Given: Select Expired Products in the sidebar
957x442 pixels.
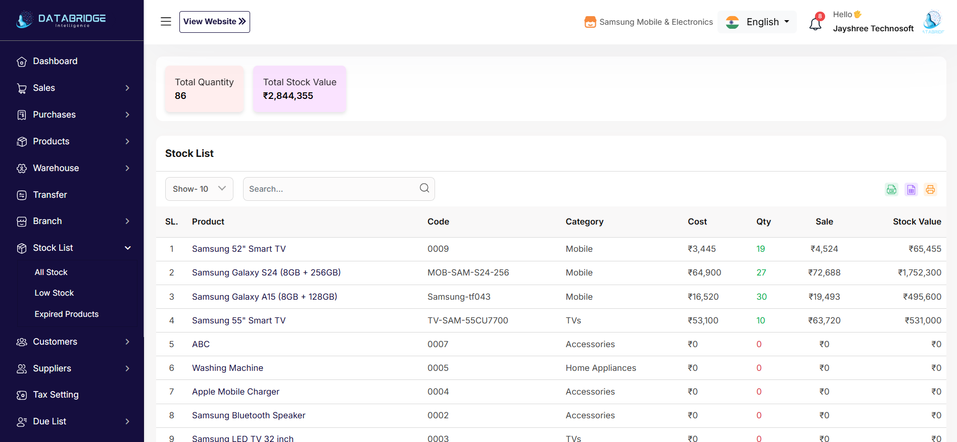Looking at the screenshot, I should click(67, 314).
